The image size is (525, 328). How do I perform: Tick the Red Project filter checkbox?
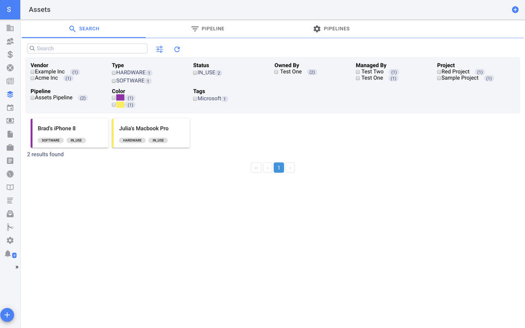tap(439, 72)
